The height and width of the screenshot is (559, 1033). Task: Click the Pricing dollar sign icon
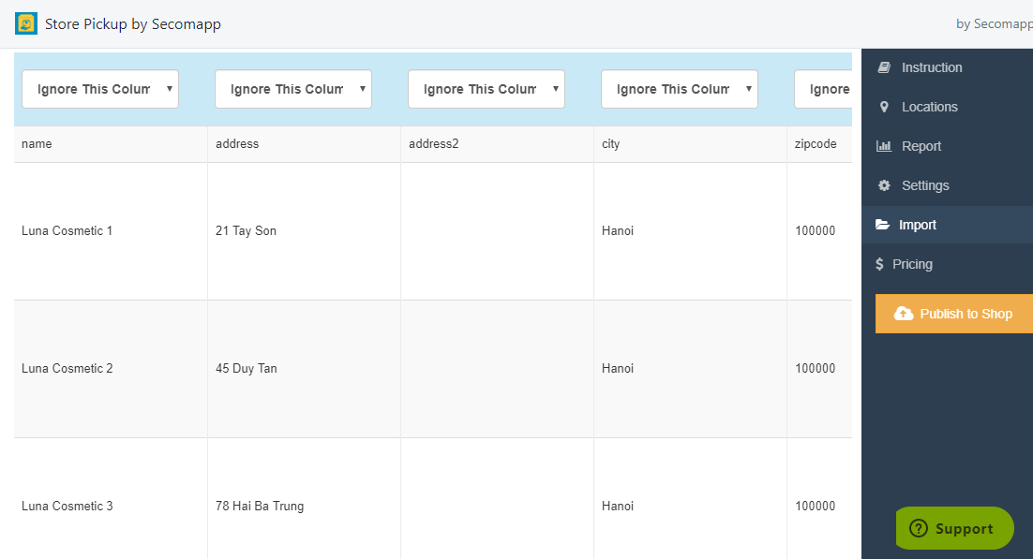point(879,264)
